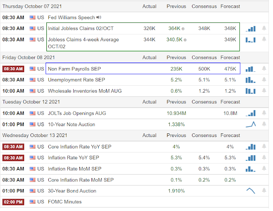The image size is (273, 211).
Task: Show the Inflation Rate MoM SEP chart icon
Action: pyautogui.click(x=251, y=168)
